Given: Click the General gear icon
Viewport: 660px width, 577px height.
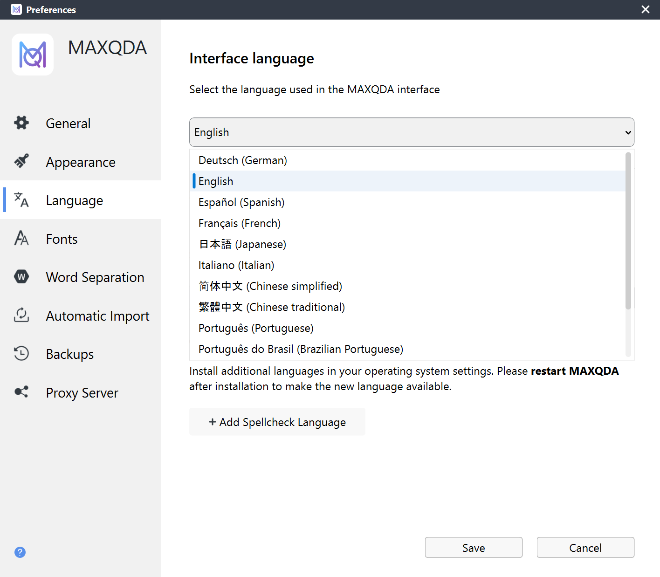Looking at the screenshot, I should point(21,123).
